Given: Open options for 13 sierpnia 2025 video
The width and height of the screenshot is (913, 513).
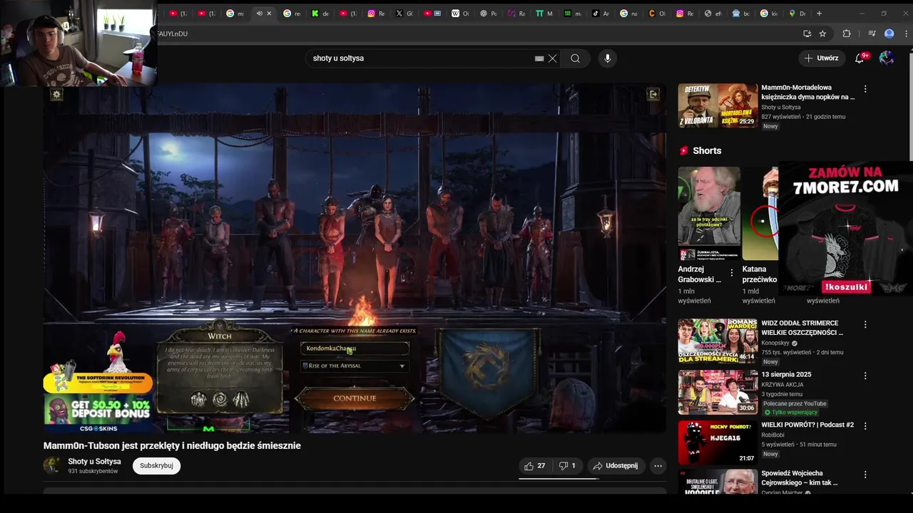Looking at the screenshot, I should point(865,375).
